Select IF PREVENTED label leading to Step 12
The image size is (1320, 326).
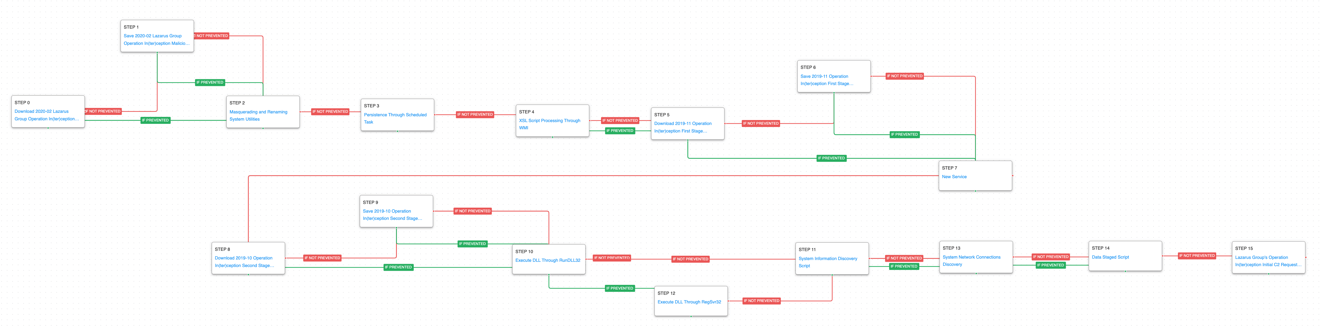(620, 289)
